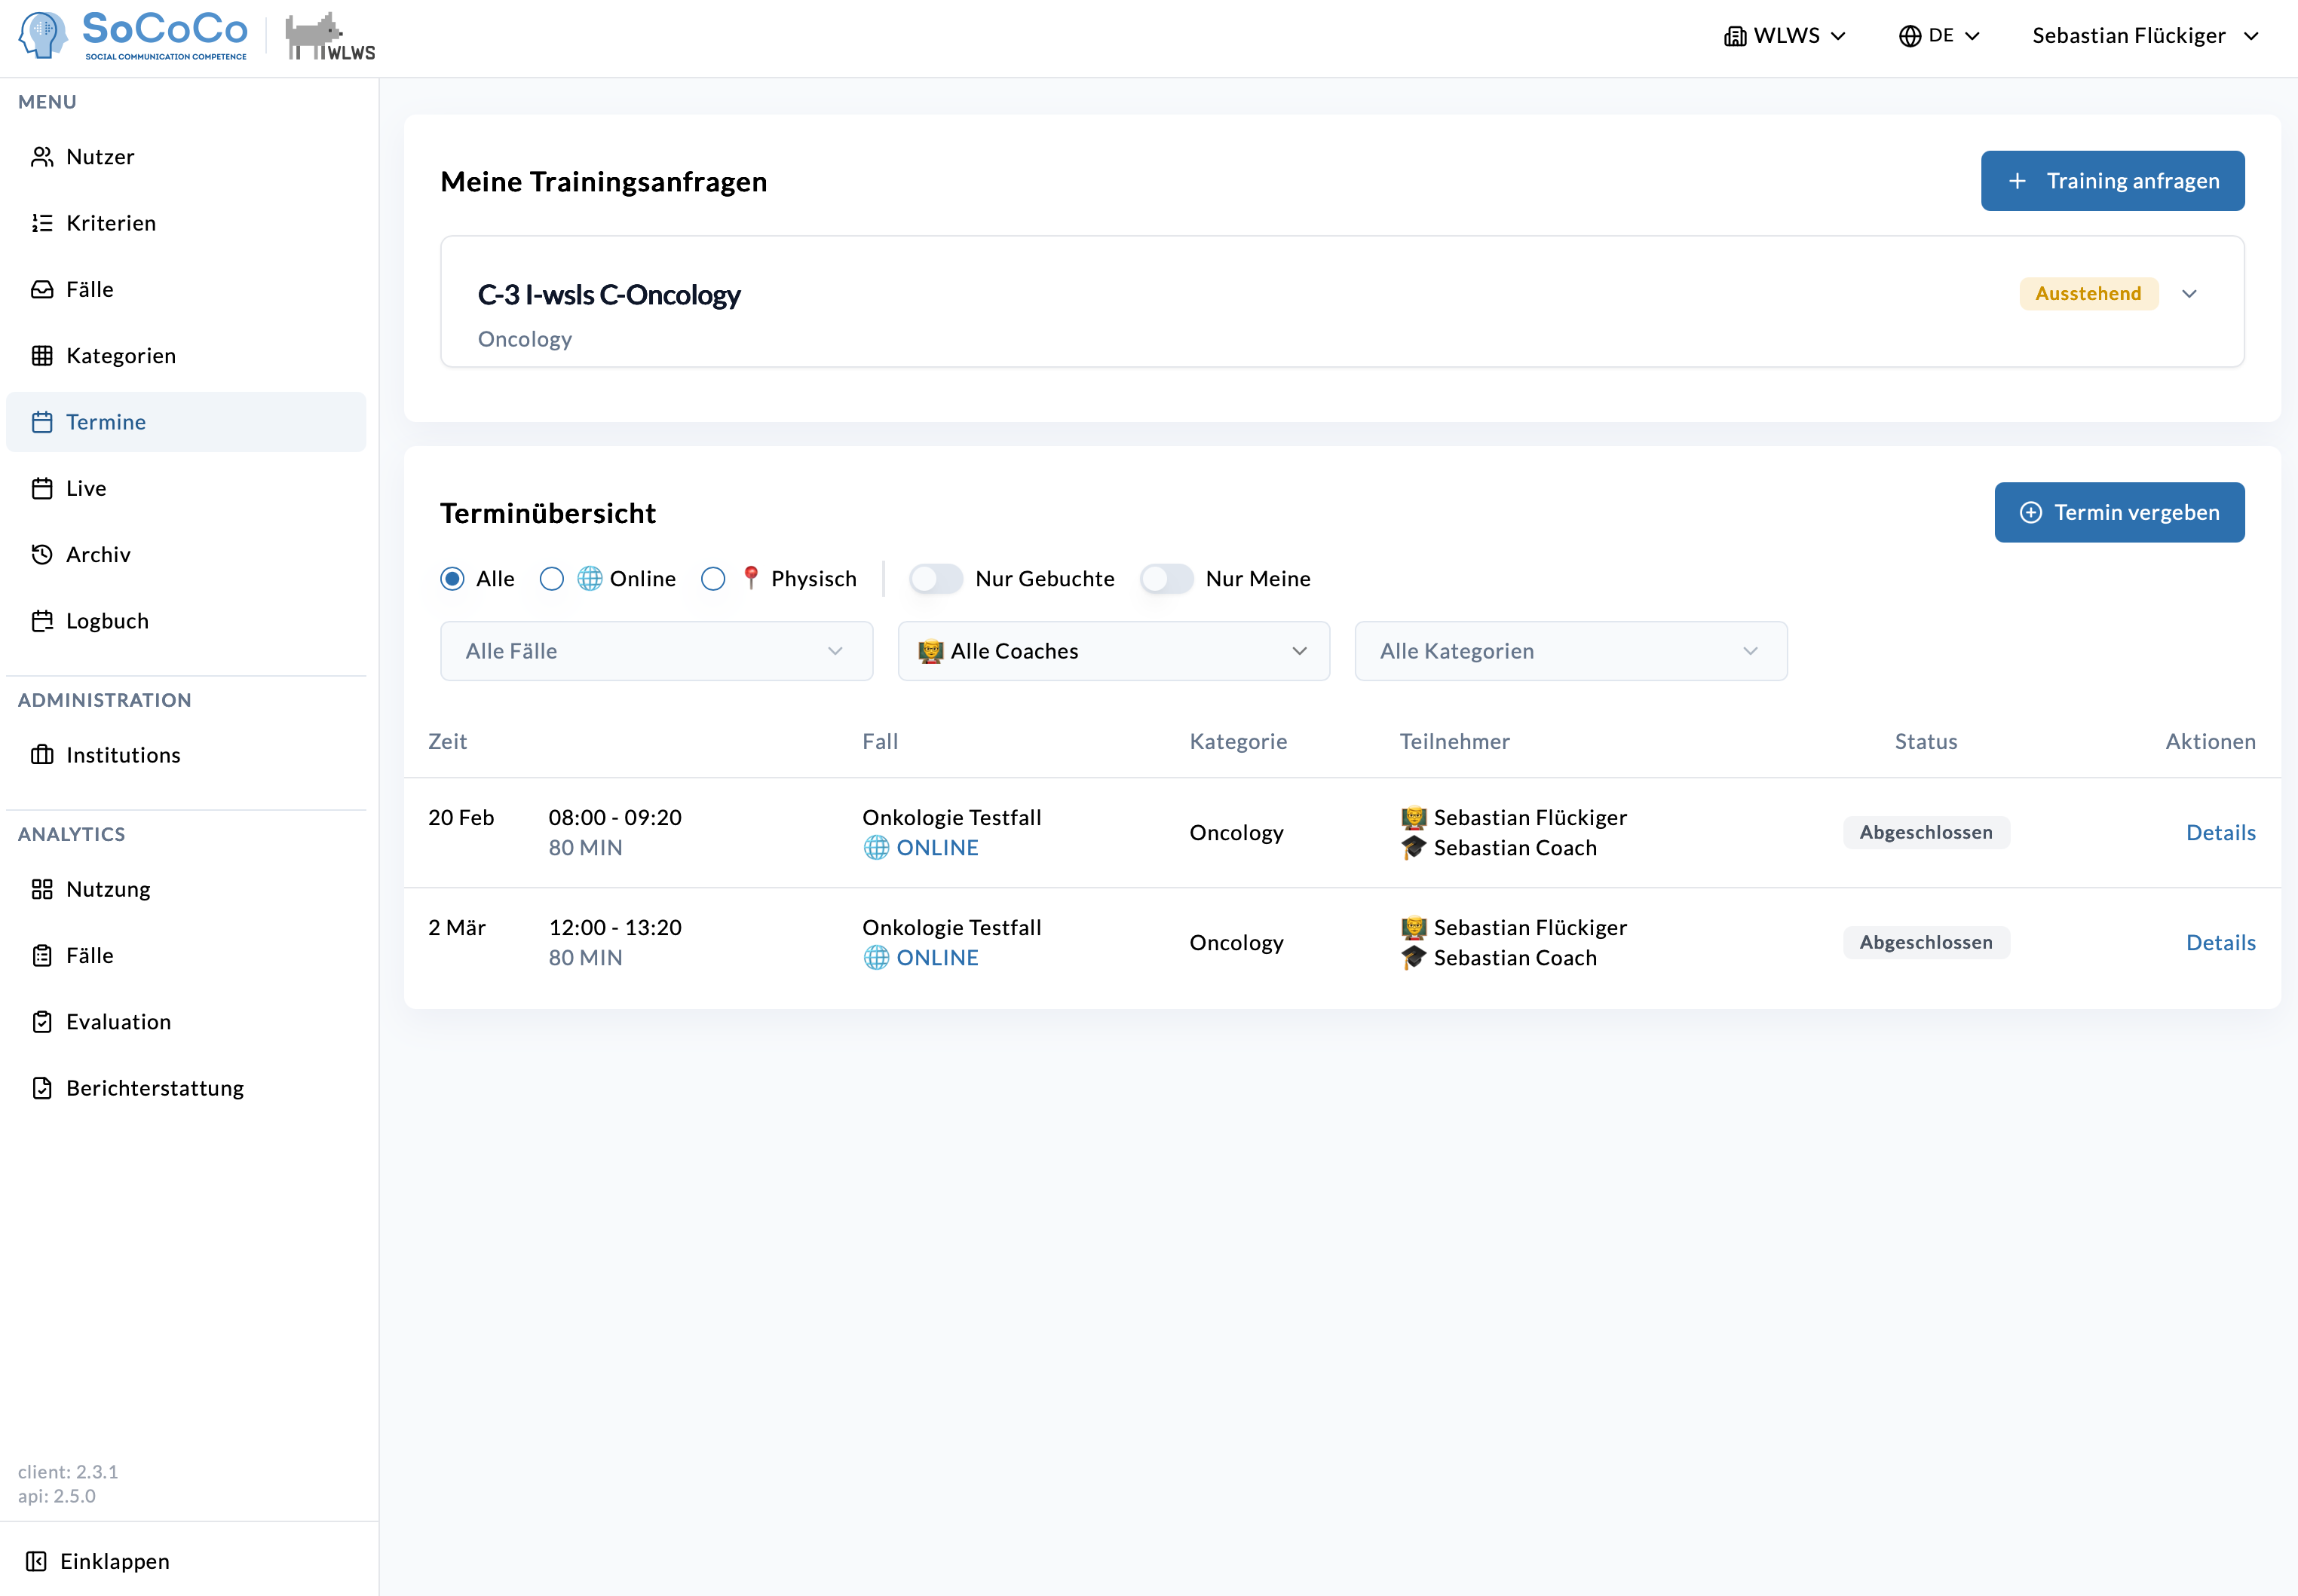
Task: Click the SoCoCo logo icon
Action: click(x=43, y=35)
